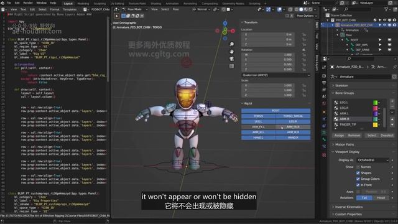Open the Pose Options dropdown

[x=307, y=16]
